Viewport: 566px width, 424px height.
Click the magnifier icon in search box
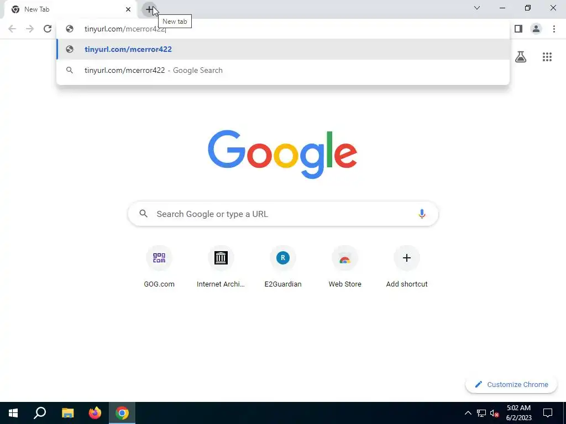[x=143, y=214]
